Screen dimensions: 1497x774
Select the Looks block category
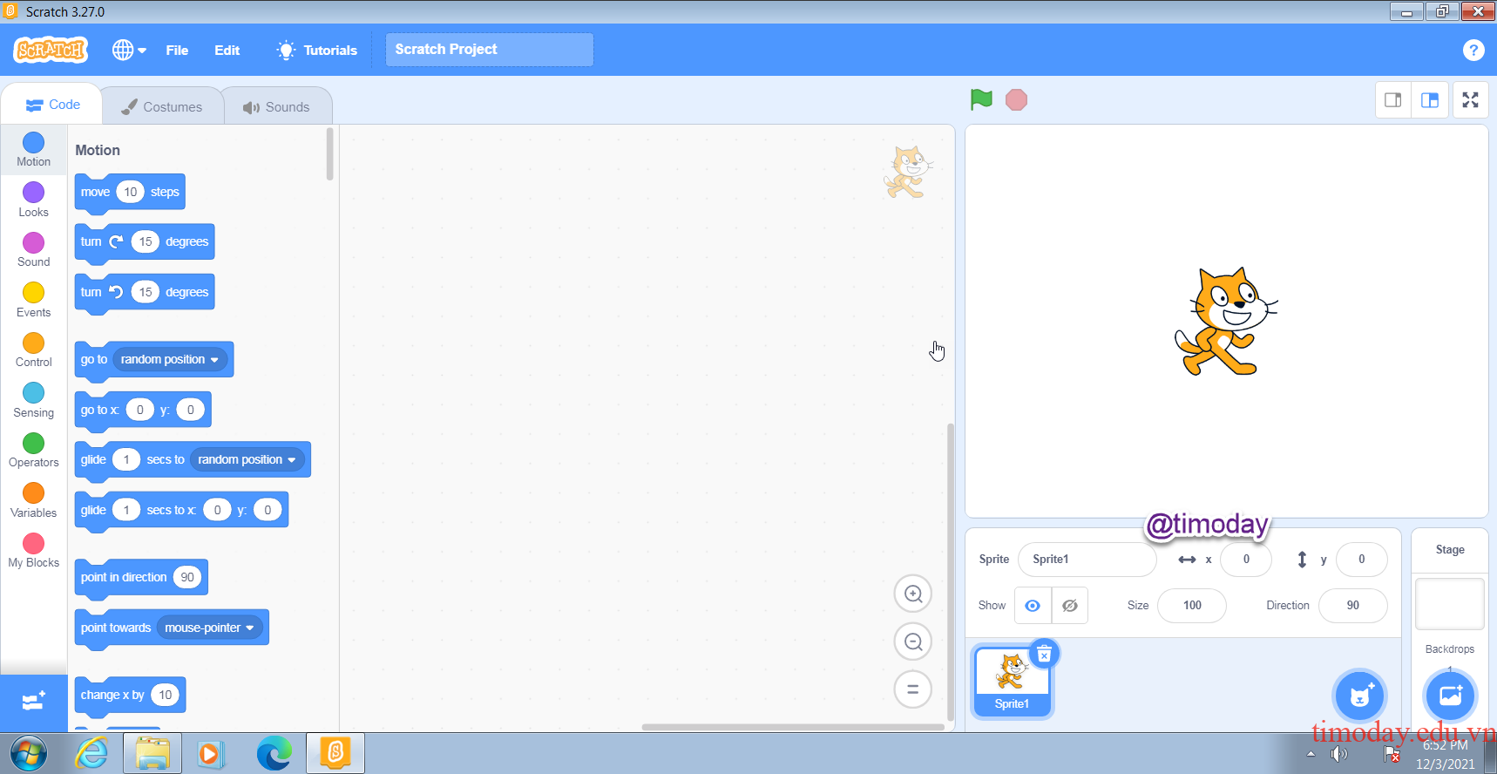(33, 200)
